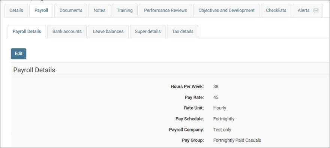Select the Pay Schedule value Fortnightly
This screenshot has height=148, width=330.
click(224, 119)
